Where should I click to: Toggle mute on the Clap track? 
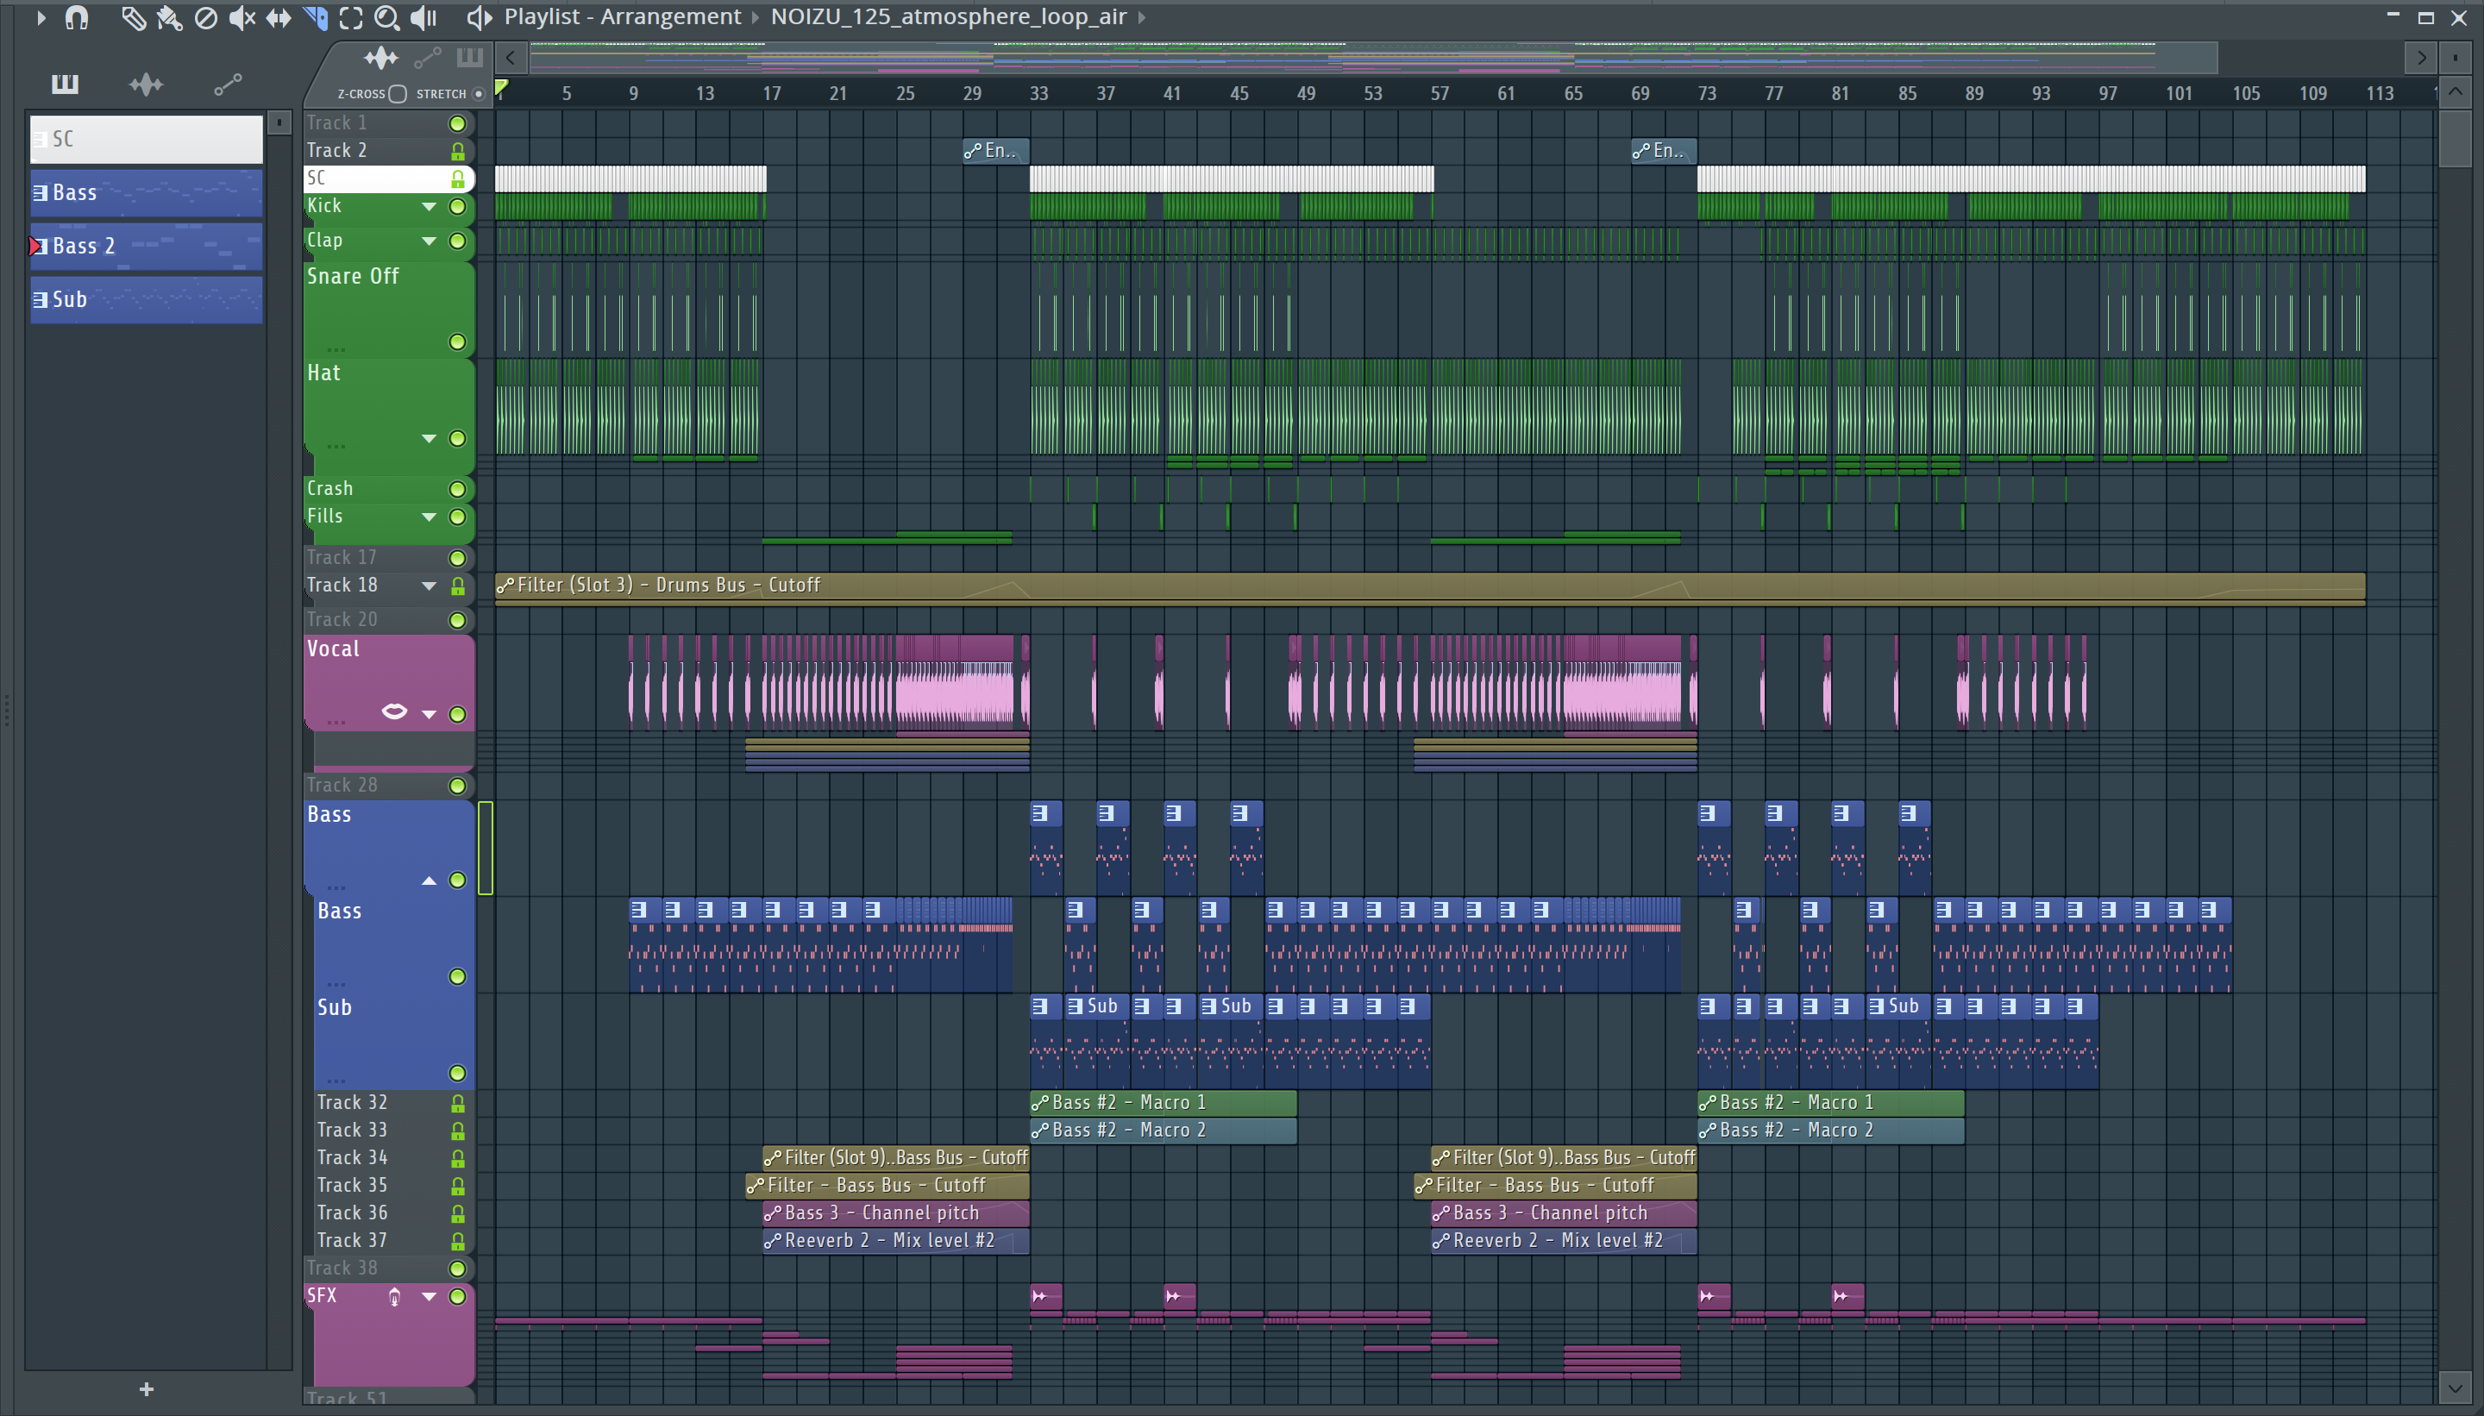click(457, 241)
